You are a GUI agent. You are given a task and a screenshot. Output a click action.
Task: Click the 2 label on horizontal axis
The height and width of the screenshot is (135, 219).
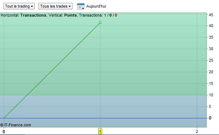(197, 131)
